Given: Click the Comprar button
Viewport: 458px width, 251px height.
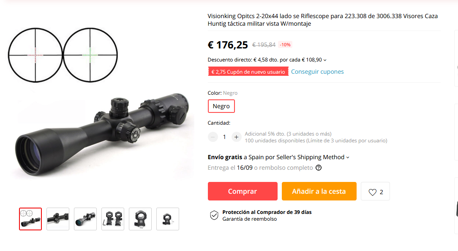Looking at the screenshot, I should [243, 191].
